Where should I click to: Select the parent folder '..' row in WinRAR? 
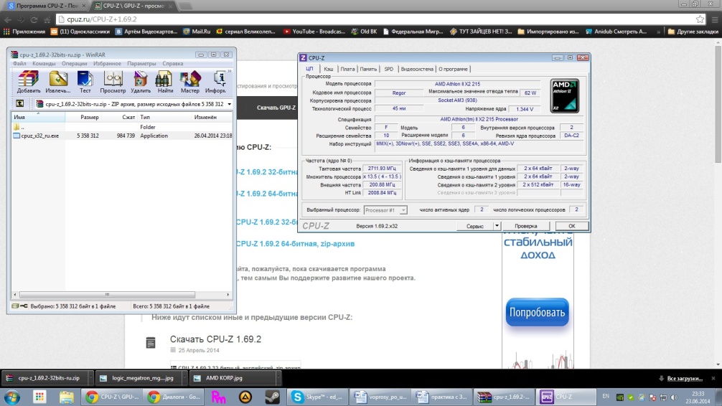tap(122, 127)
